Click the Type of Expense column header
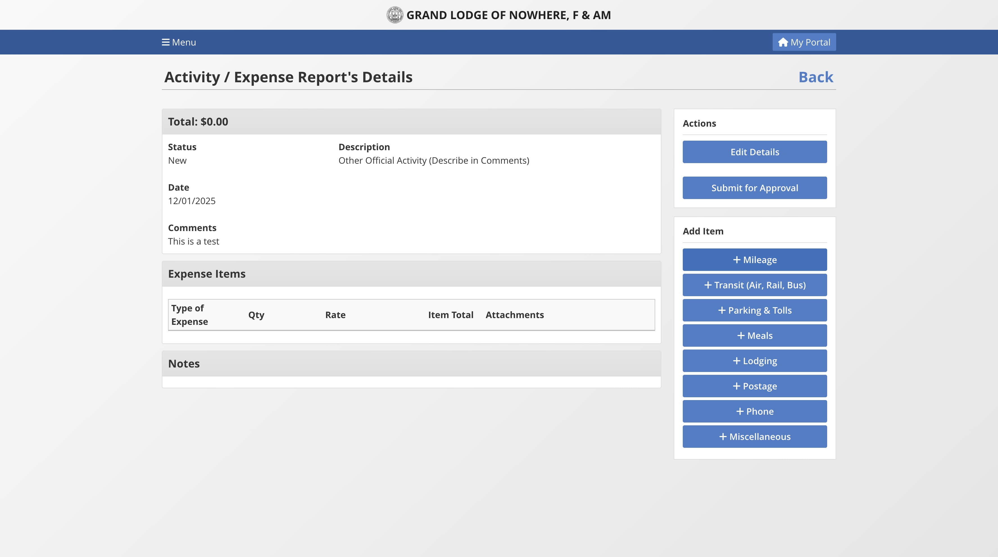Viewport: 998px width, 557px height. click(x=189, y=315)
